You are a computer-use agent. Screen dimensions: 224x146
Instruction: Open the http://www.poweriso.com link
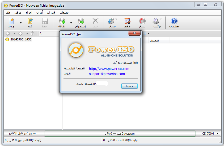(109, 69)
